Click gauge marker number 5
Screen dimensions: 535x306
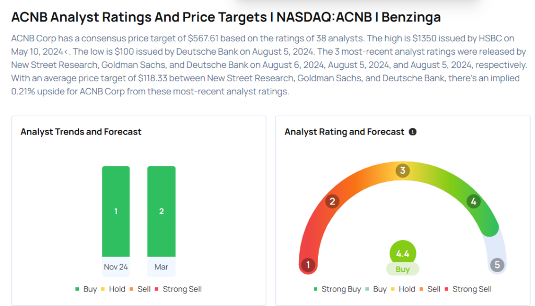pos(497,265)
